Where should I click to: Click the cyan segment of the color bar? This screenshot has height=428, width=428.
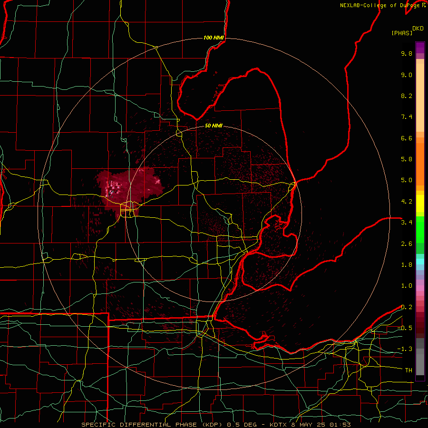click(420, 262)
